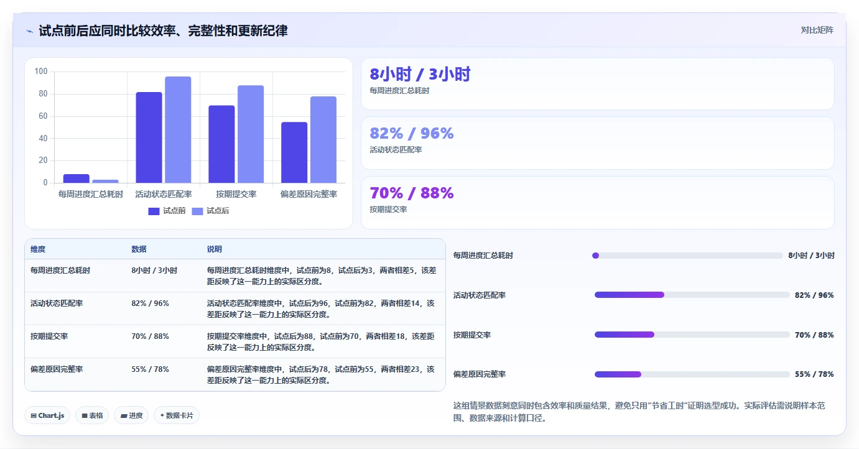Toggle the 试点前 legend swatch
Image resolution: width=859 pixels, height=449 pixels.
154,211
